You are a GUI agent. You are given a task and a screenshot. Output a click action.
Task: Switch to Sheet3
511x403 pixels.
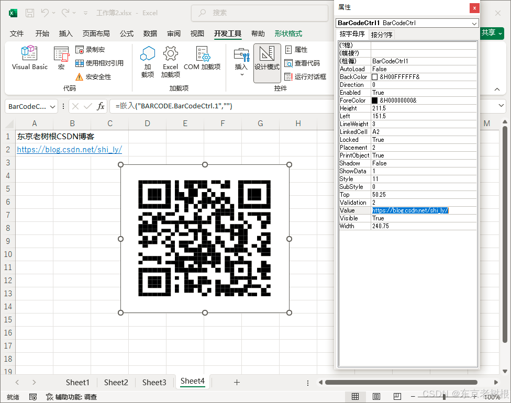154,383
